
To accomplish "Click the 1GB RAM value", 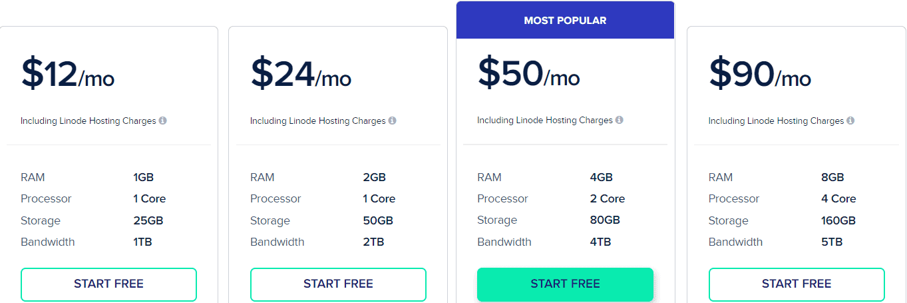I will point(144,177).
